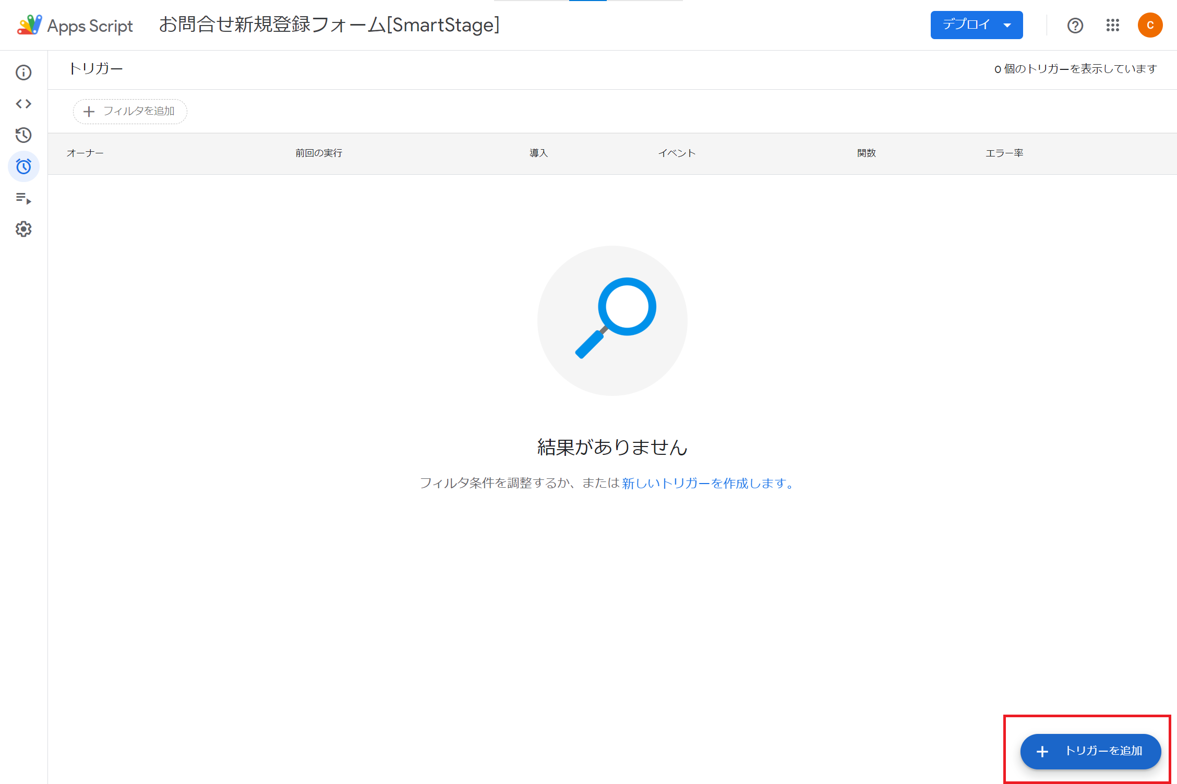Click the 前回の実行 column header
This screenshot has height=784, width=1177.
[319, 153]
